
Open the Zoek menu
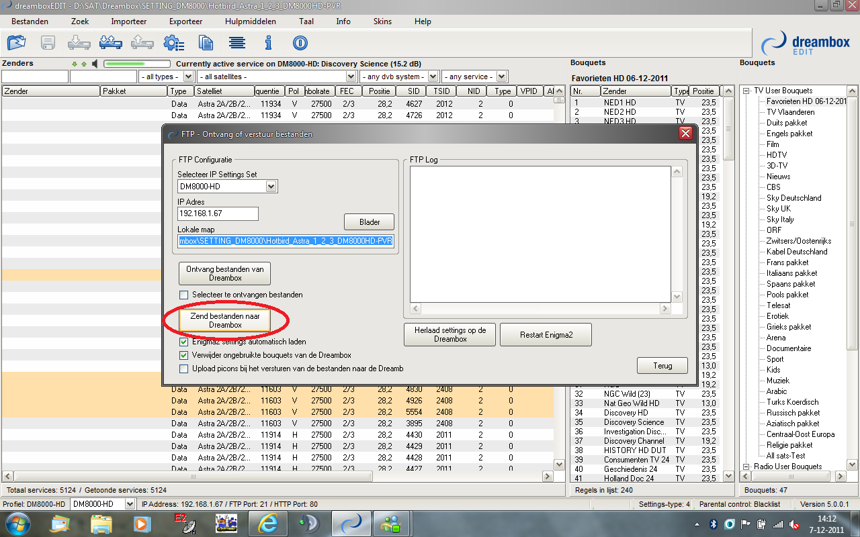point(79,21)
